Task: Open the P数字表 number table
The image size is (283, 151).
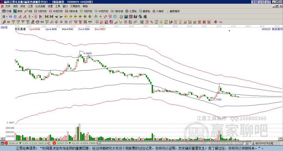Action: [71, 11]
